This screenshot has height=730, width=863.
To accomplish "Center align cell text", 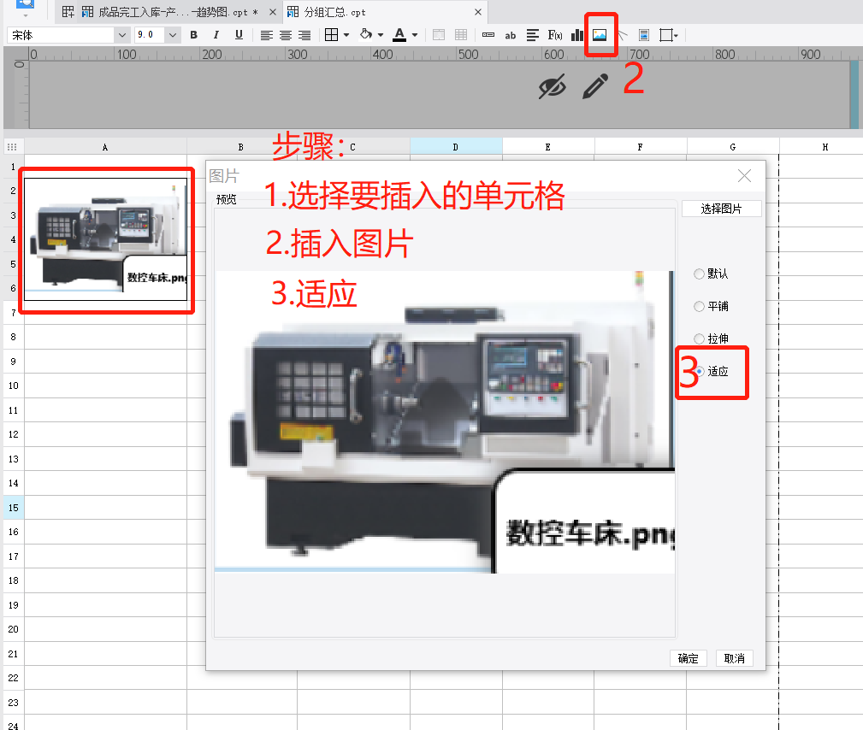I will 286,35.
